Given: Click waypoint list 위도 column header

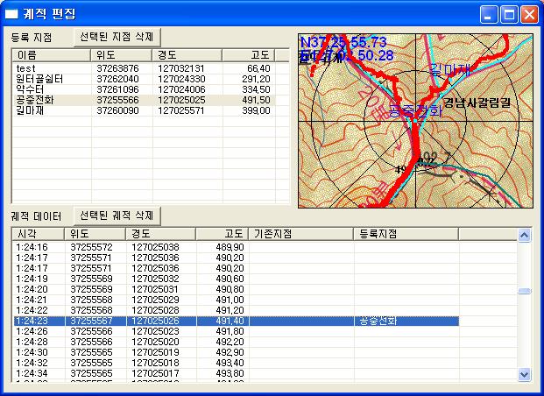Looking at the screenshot, I should click(x=121, y=55).
